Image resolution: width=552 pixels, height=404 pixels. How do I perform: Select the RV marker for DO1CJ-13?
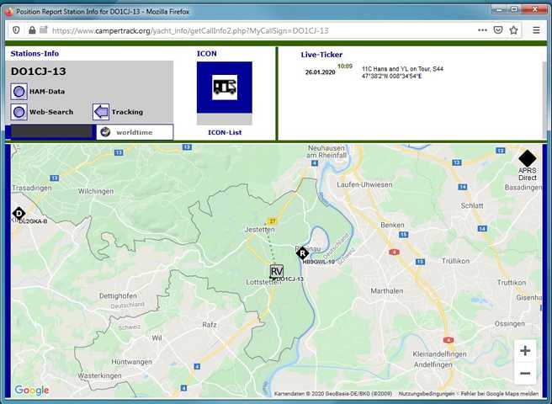[277, 271]
